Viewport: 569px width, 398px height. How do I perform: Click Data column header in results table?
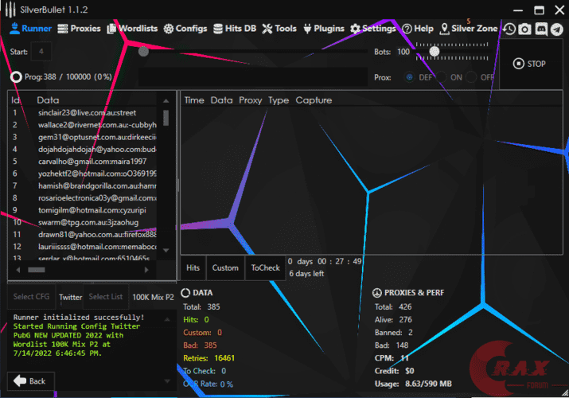(221, 100)
